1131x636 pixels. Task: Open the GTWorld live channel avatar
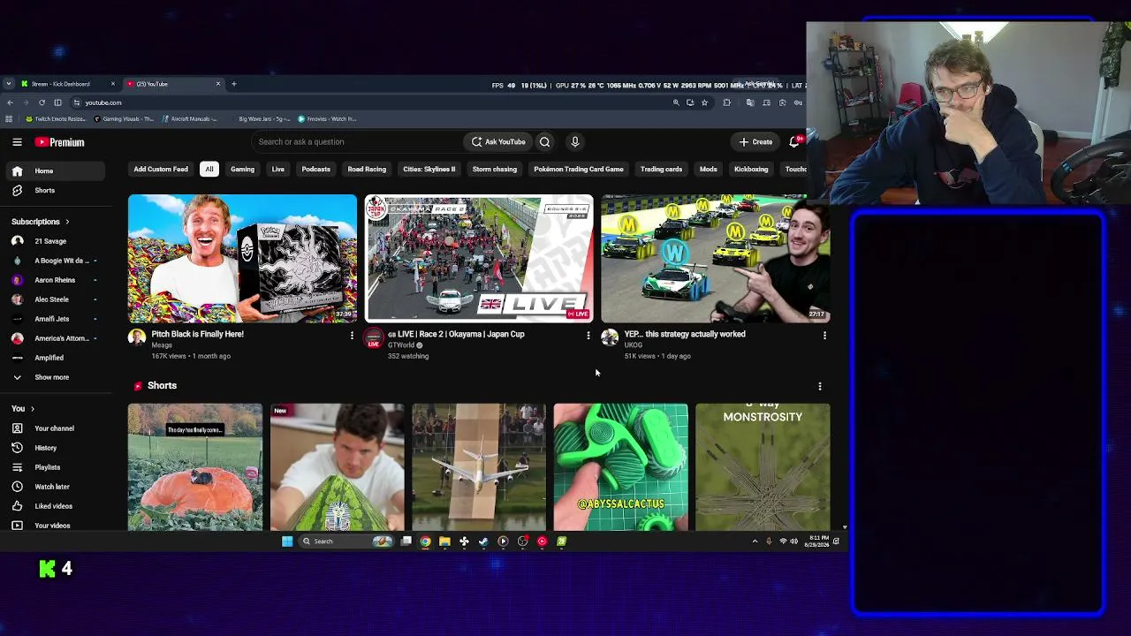pos(374,337)
